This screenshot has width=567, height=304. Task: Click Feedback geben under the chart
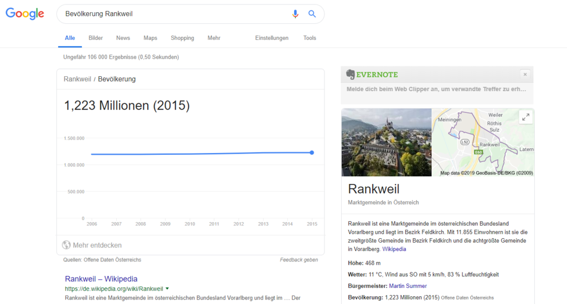(299, 260)
